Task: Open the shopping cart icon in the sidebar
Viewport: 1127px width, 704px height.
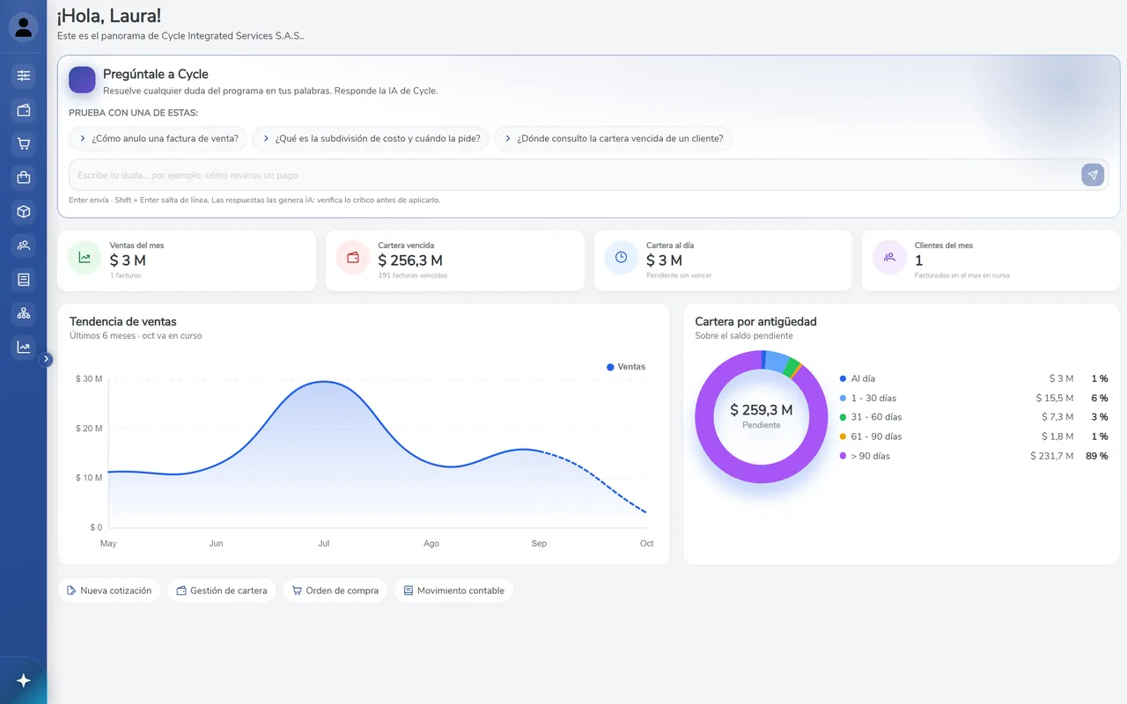Action: coord(24,143)
